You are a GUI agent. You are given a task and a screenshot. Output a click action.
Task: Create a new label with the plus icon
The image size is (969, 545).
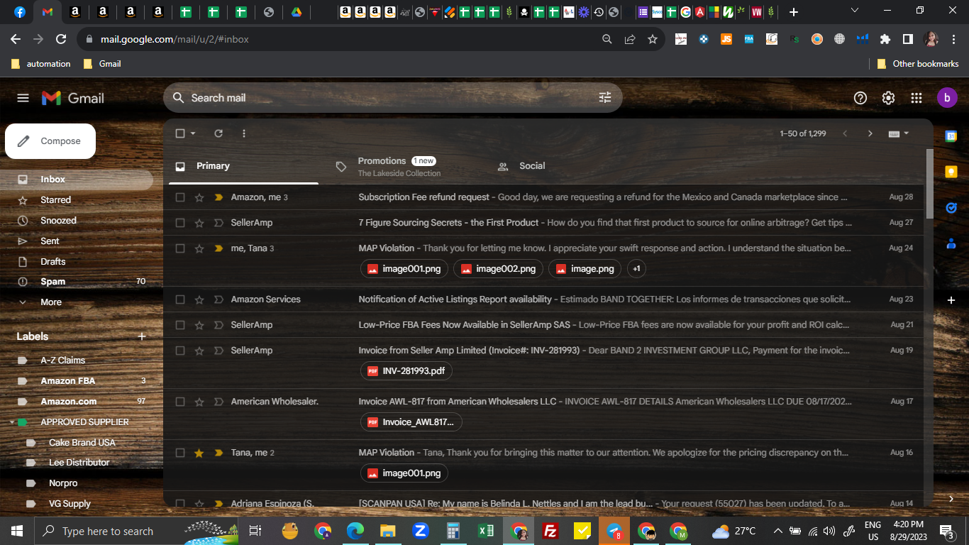click(142, 336)
